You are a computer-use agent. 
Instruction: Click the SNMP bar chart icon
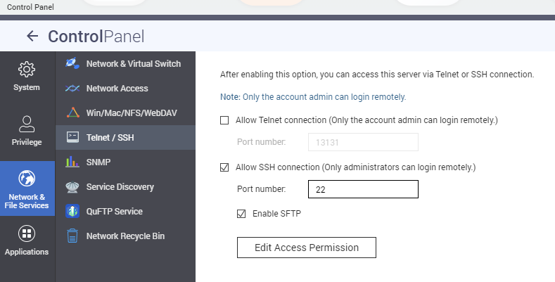tap(72, 162)
